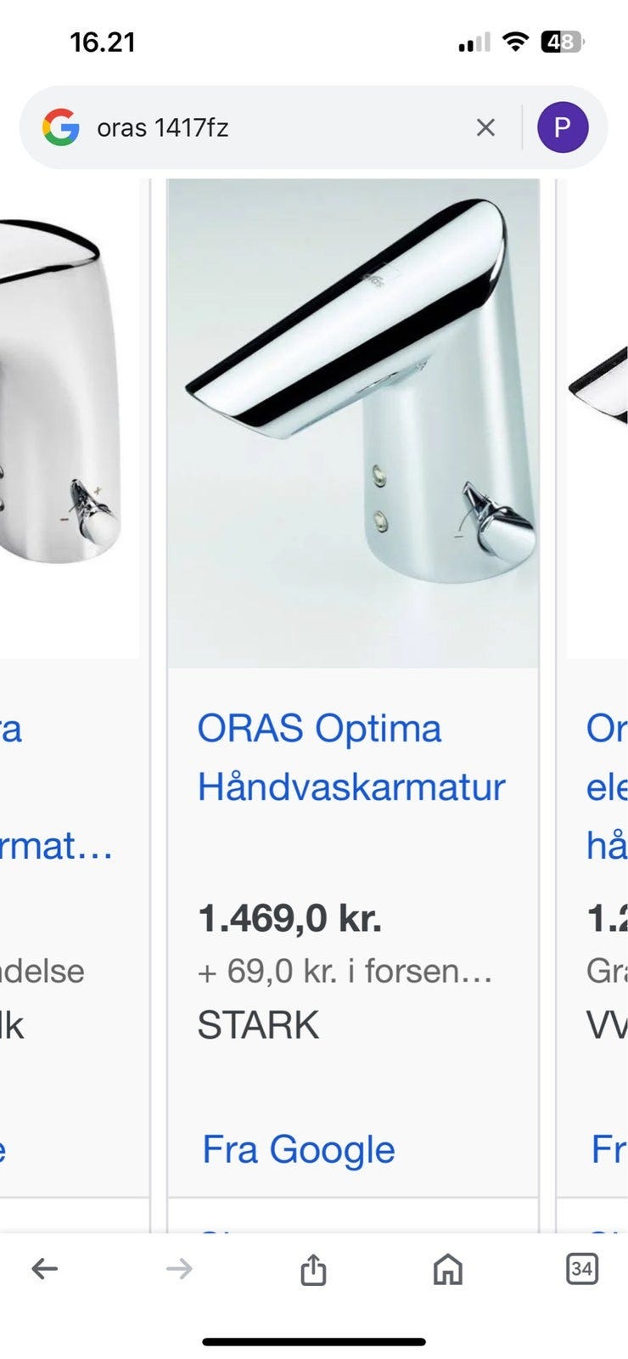
Task: Tap the left card's partial product title
Action: (56, 787)
